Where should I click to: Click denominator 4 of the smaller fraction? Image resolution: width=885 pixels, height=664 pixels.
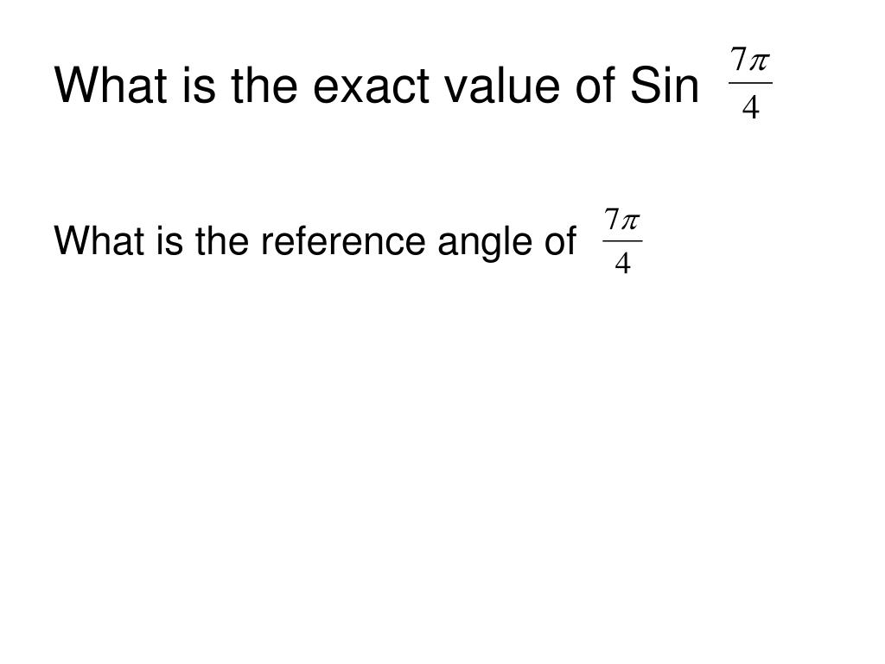(622, 263)
